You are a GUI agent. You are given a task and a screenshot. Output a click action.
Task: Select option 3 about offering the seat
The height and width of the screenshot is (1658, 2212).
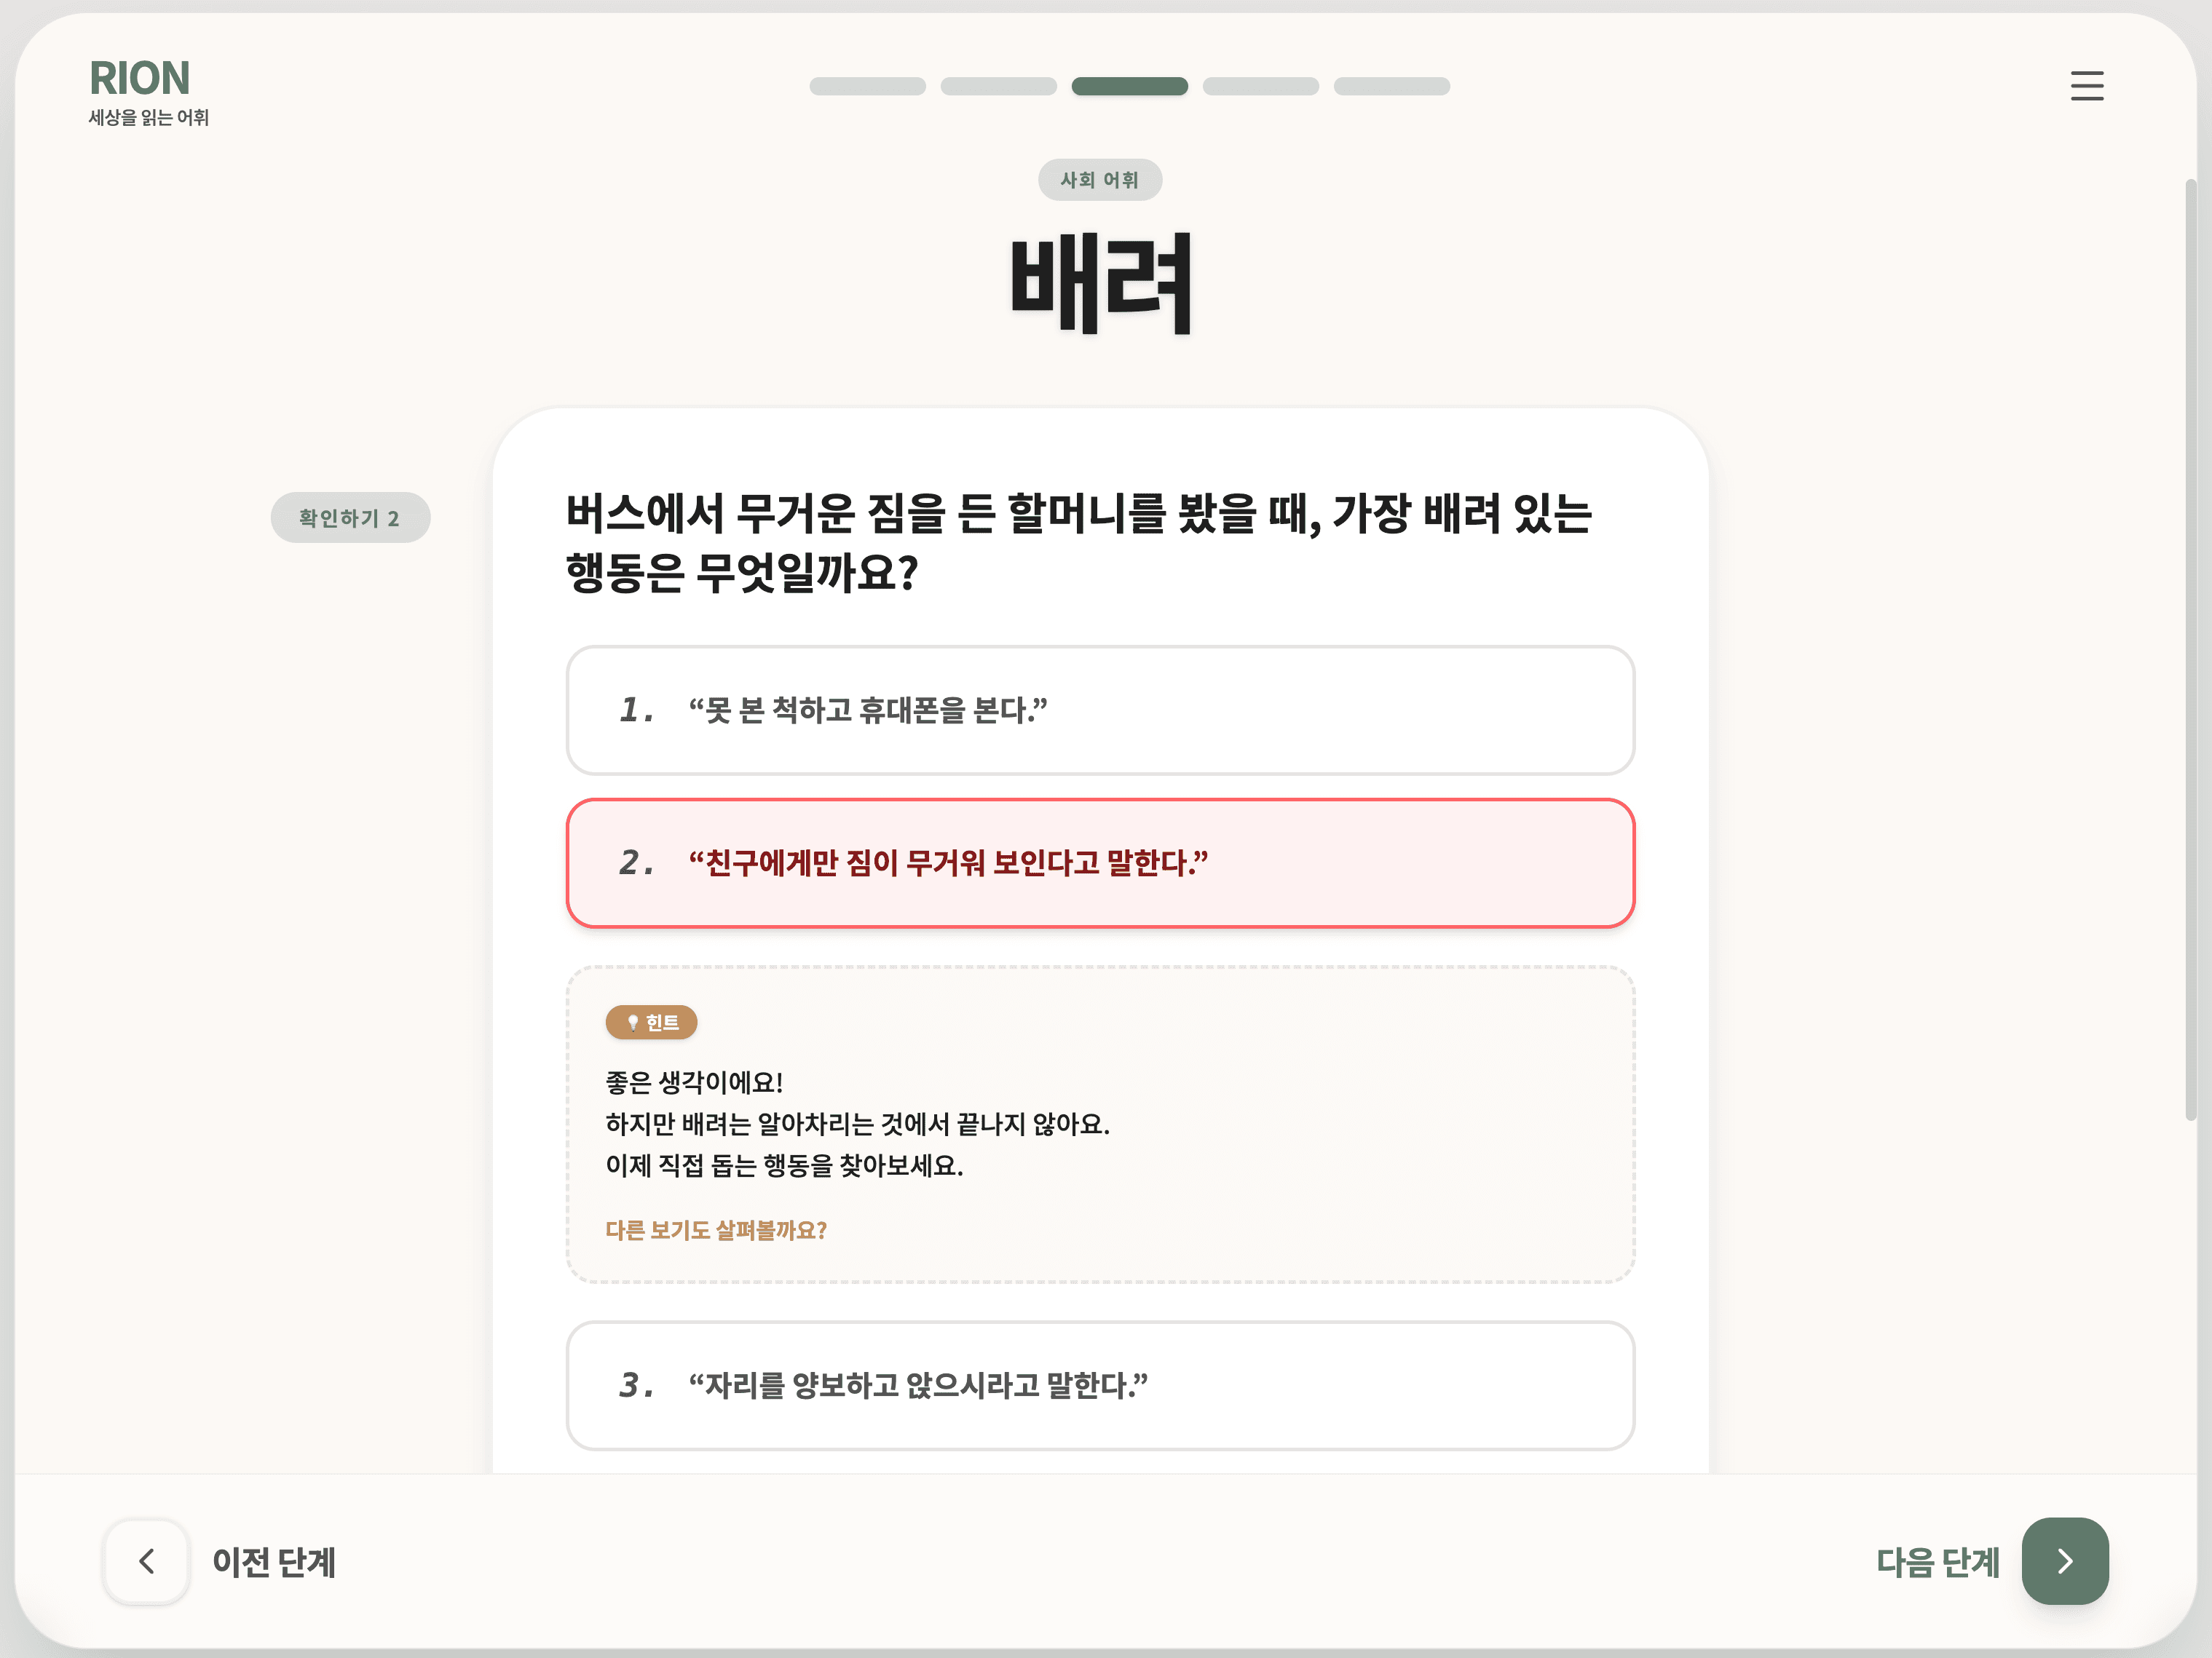[1100, 1387]
